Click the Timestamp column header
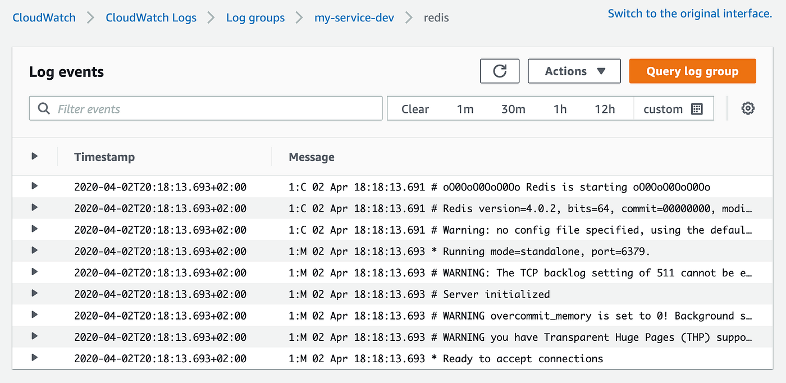Viewport: 786px width, 383px height. (x=104, y=157)
